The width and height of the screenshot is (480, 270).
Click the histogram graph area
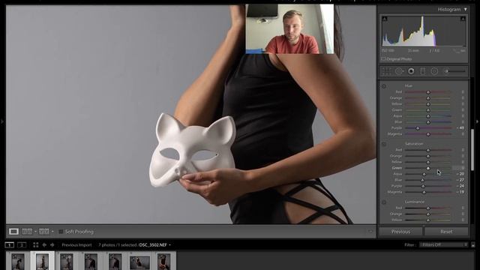click(424, 31)
